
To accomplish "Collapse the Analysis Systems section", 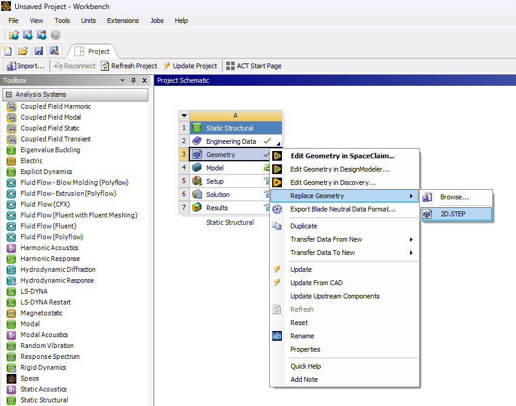I will pos(8,94).
